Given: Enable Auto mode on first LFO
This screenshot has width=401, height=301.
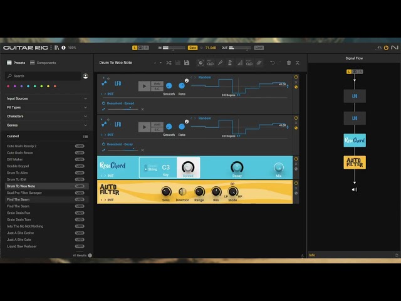Looking at the screenshot, I should 157,83.
